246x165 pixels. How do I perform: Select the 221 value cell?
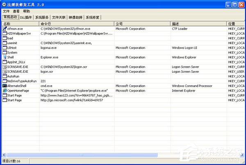point(43,81)
